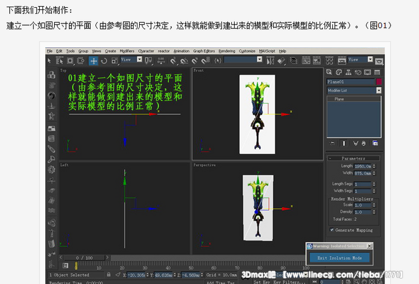Open the Motion panel tab icon
The height and width of the screenshot is (284, 419).
(x=358, y=72)
